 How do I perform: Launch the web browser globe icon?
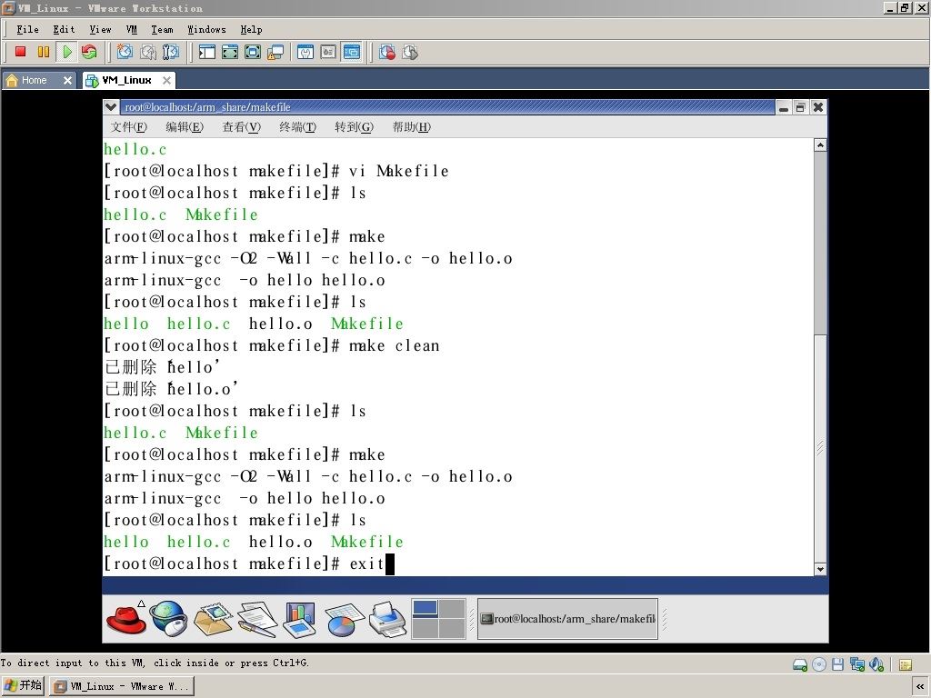pos(168,618)
